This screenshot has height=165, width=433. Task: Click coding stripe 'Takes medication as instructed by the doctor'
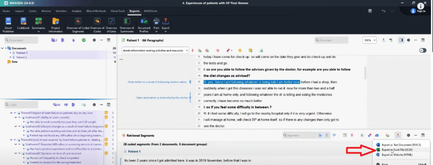(162, 98)
